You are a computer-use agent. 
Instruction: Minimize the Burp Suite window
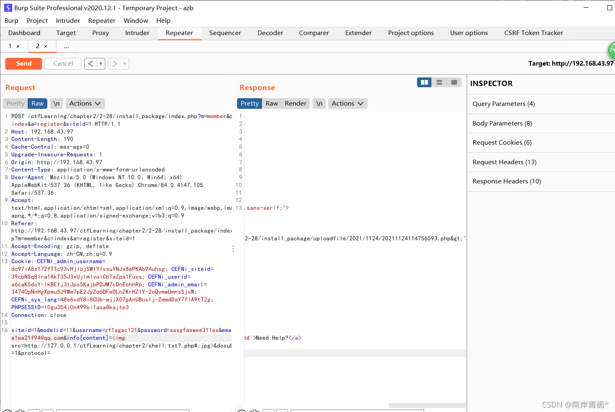point(586,8)
